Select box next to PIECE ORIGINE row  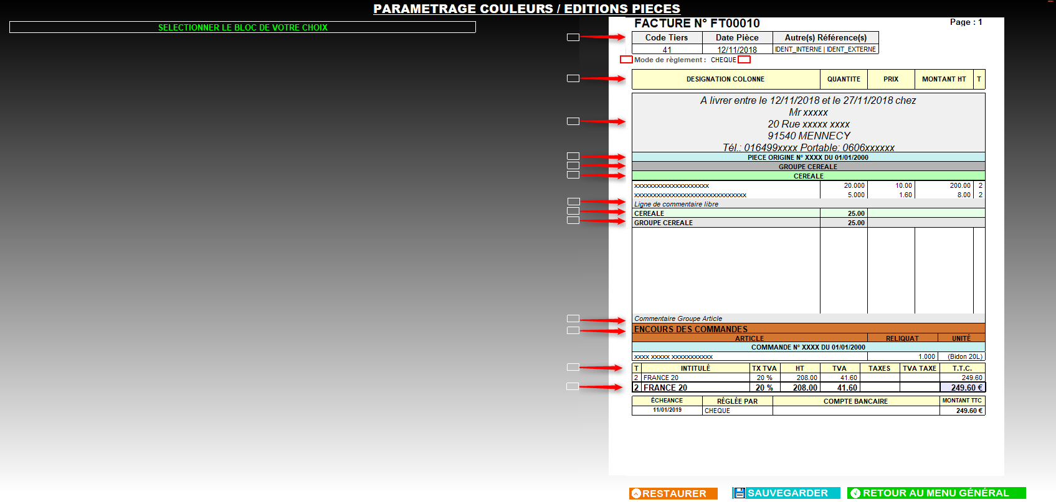tap(573, 156)
